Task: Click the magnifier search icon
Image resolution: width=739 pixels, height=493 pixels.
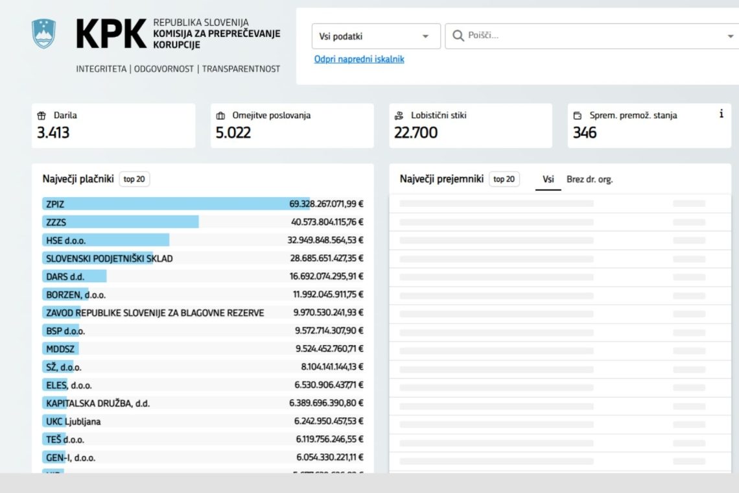Action: point(458,36)
